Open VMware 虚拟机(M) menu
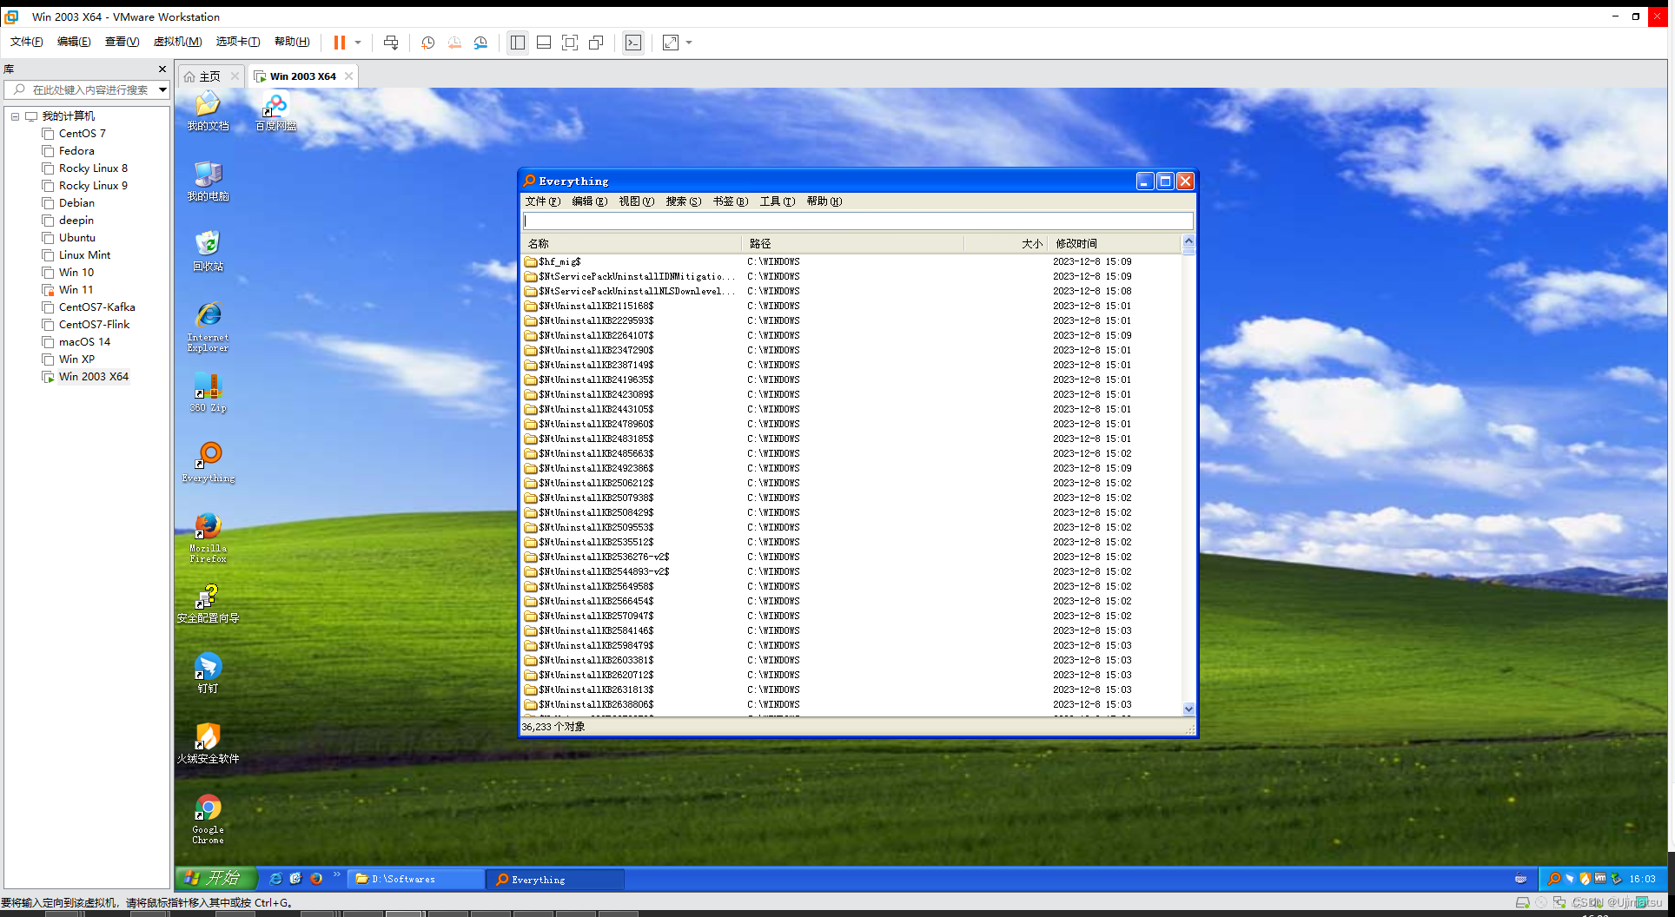 [x=177, y=42]
